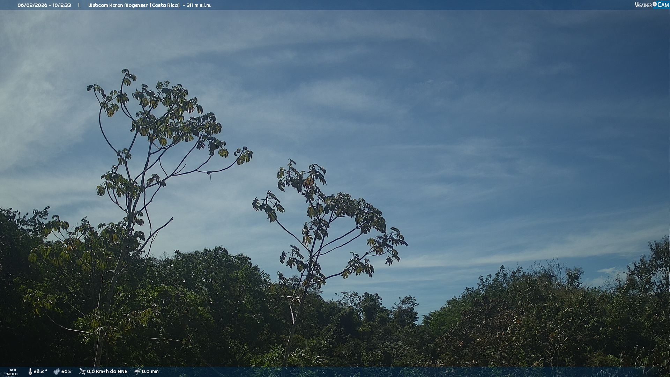
Task: Click the wind vane icon
Action: click(x=82, y=371)
